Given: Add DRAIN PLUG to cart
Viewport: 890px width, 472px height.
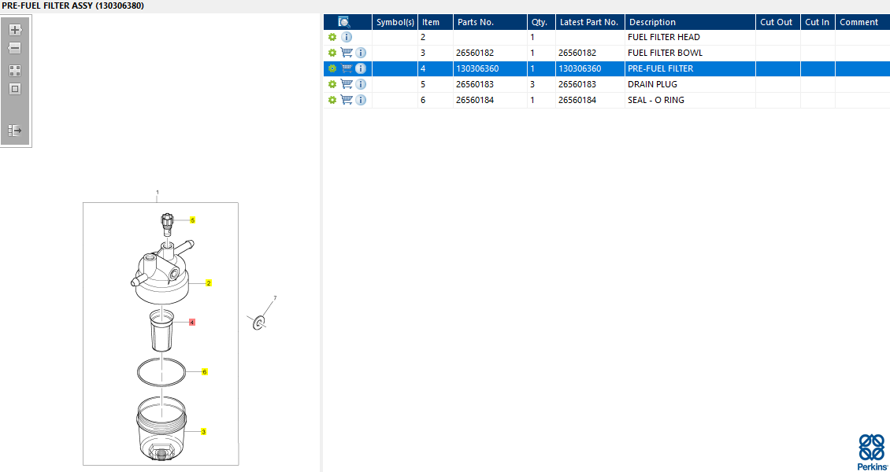Looking at the screenshot, I should (x=347, y=84).
